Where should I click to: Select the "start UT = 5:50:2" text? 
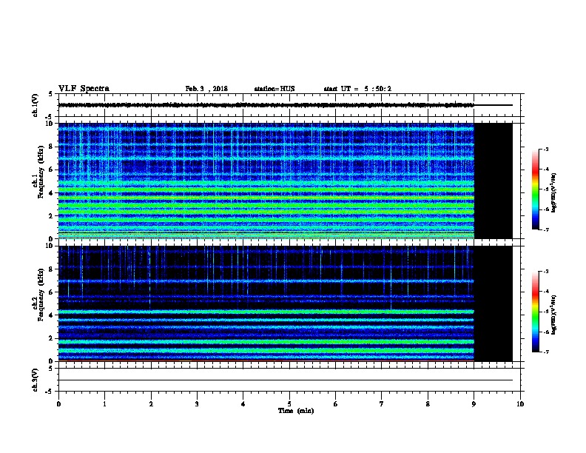pos(357,89)
